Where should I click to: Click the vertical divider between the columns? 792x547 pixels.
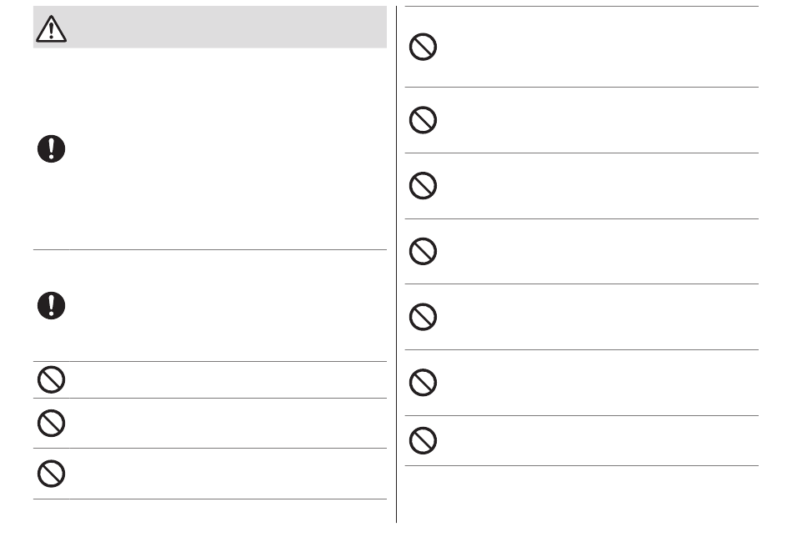click(397, 264)
